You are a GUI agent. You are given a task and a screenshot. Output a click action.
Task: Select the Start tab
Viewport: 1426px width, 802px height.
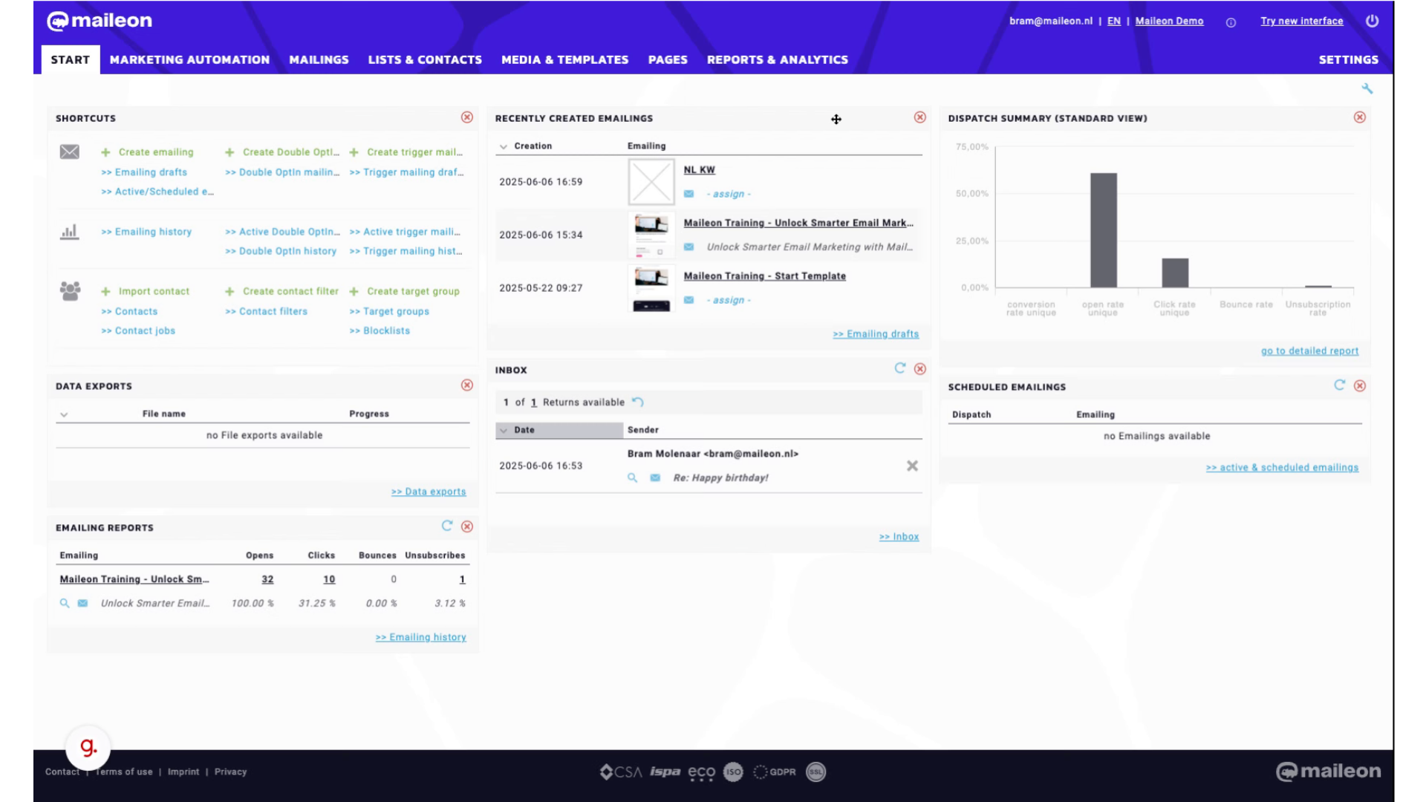point(71,59)
